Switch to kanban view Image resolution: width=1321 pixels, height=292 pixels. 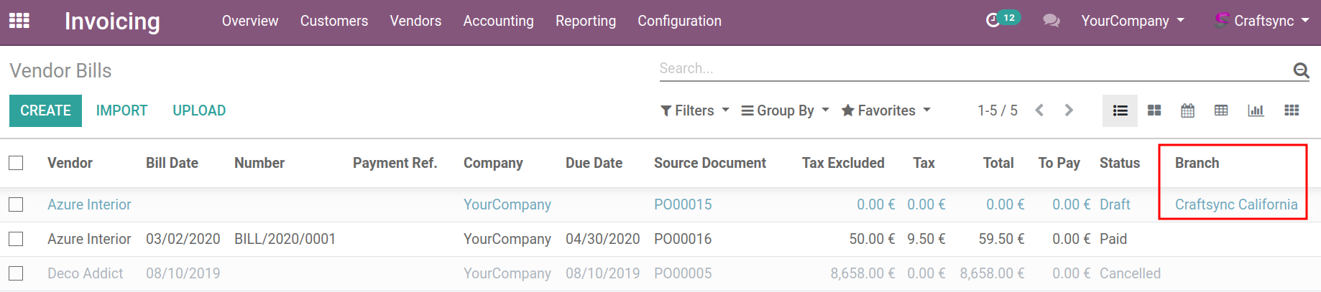click(1154, 110)
